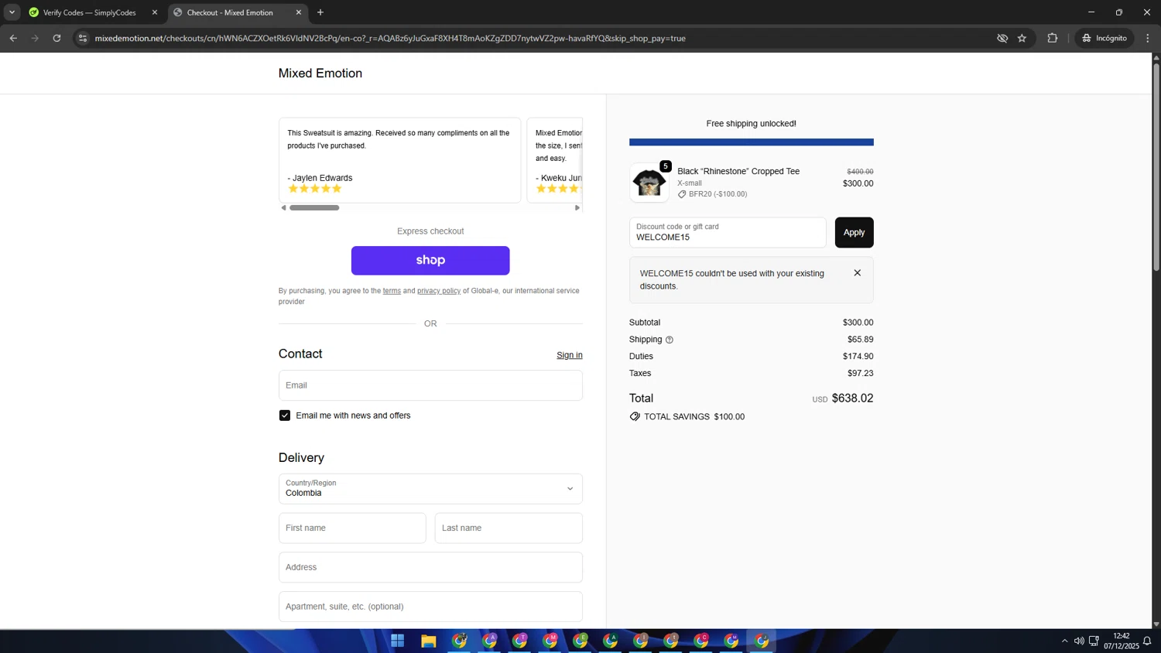
Task: Apply the WELCOME15 discount code
Action: tap(854, 232)
